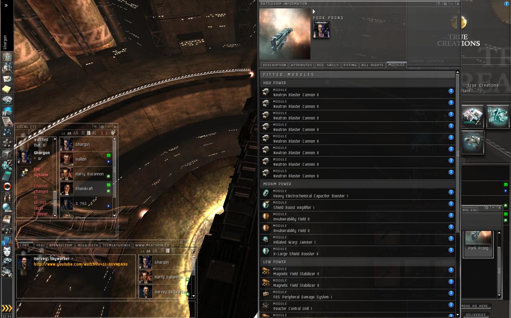Screen dimensions: 511x318
Task: Set smallest font size in Corp chat
Action: [x=143, y=251]
